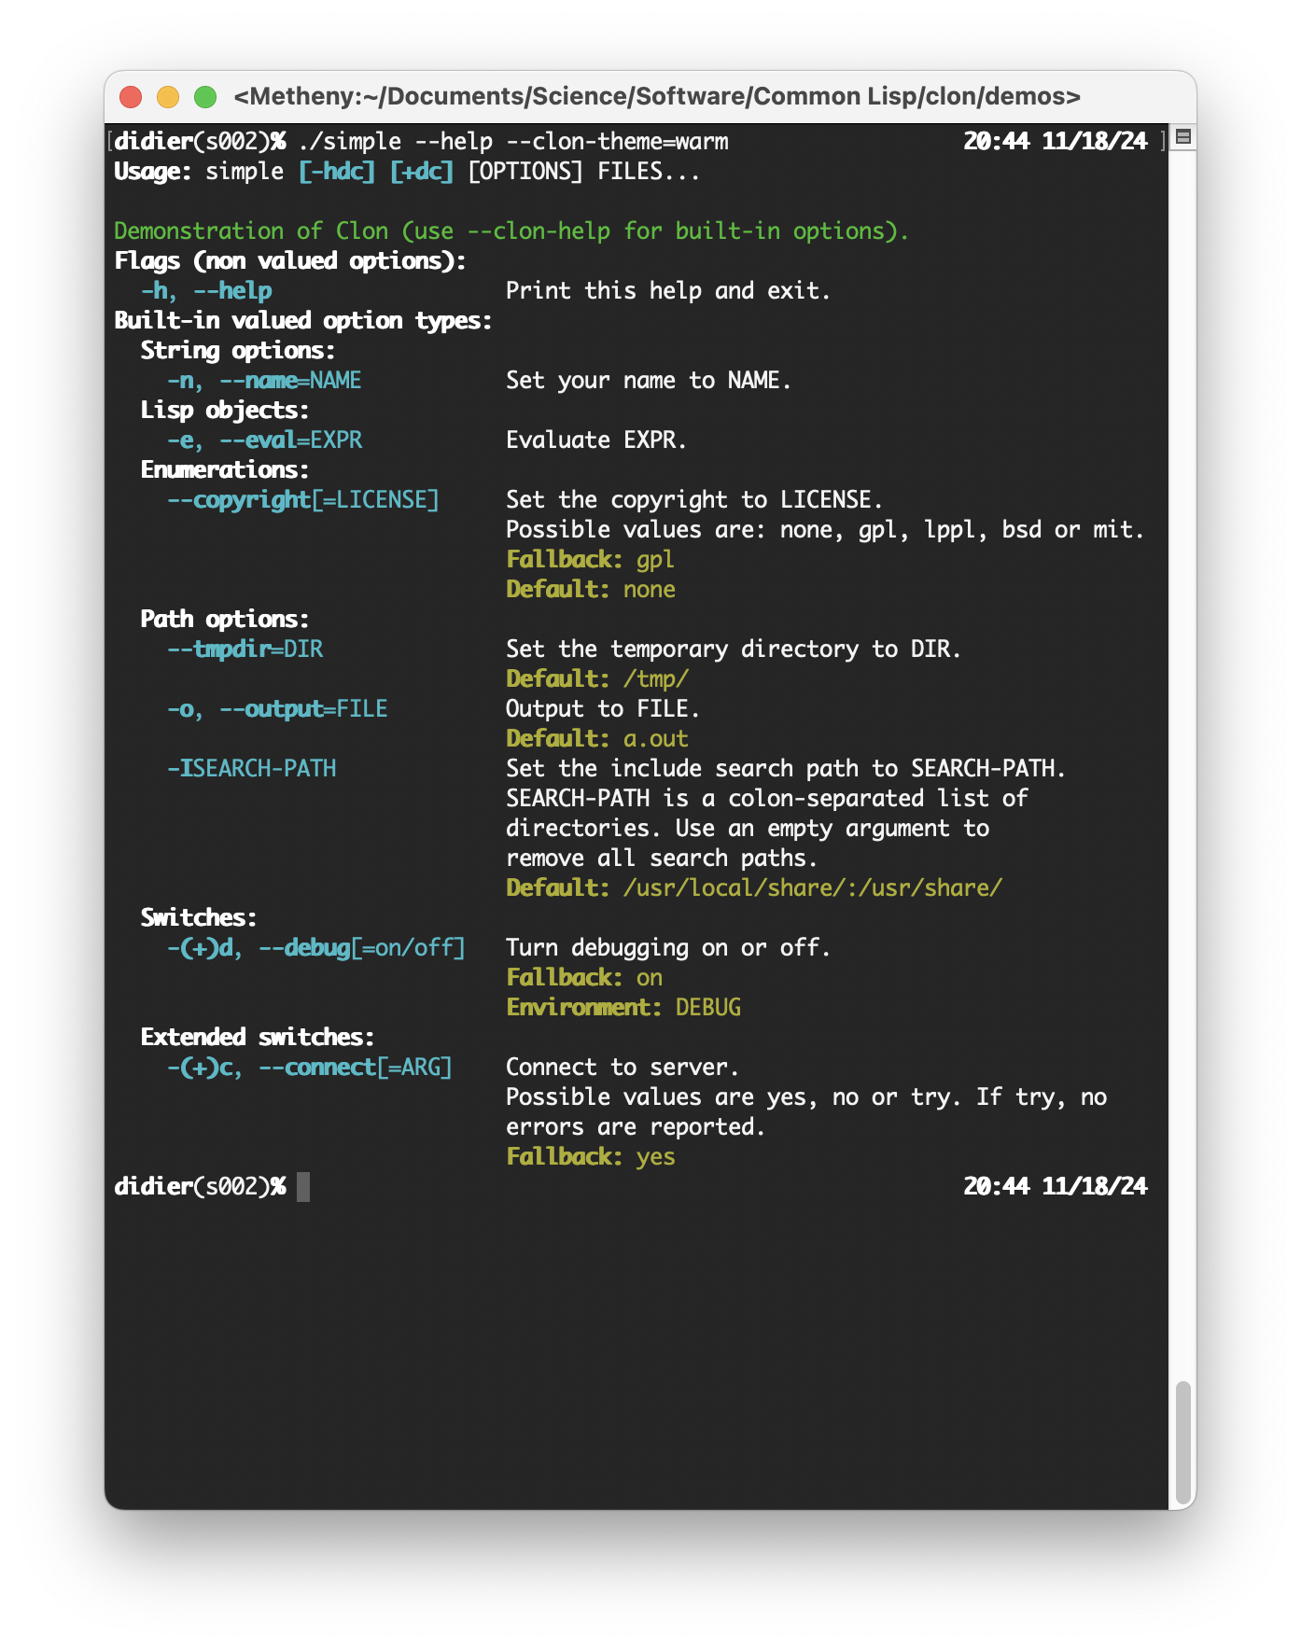1301x1648 pixels.
Task: Click the 'Enumerations:' heading
Action: [x=225, y=470]
